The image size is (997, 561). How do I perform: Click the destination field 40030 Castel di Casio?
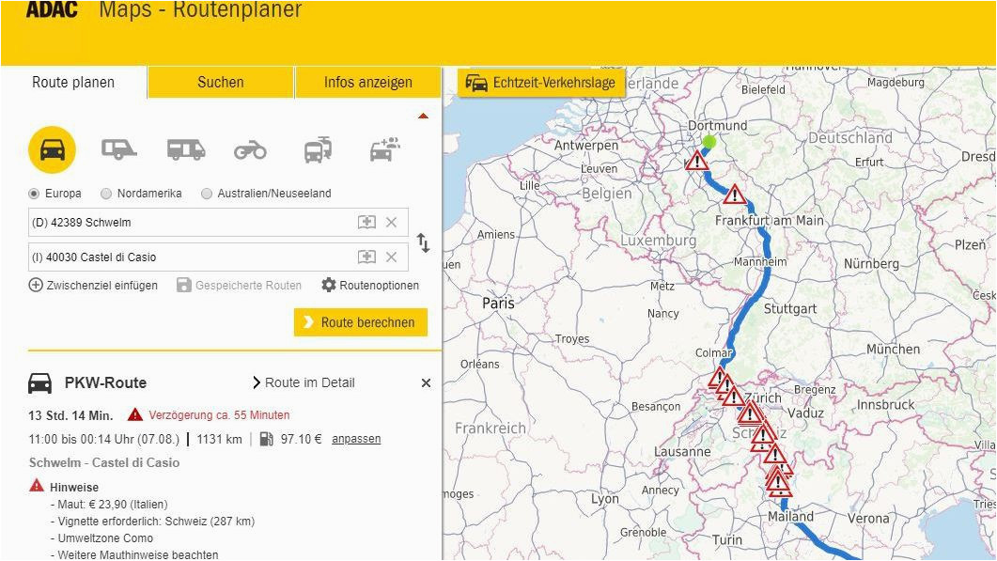[218, 257]
